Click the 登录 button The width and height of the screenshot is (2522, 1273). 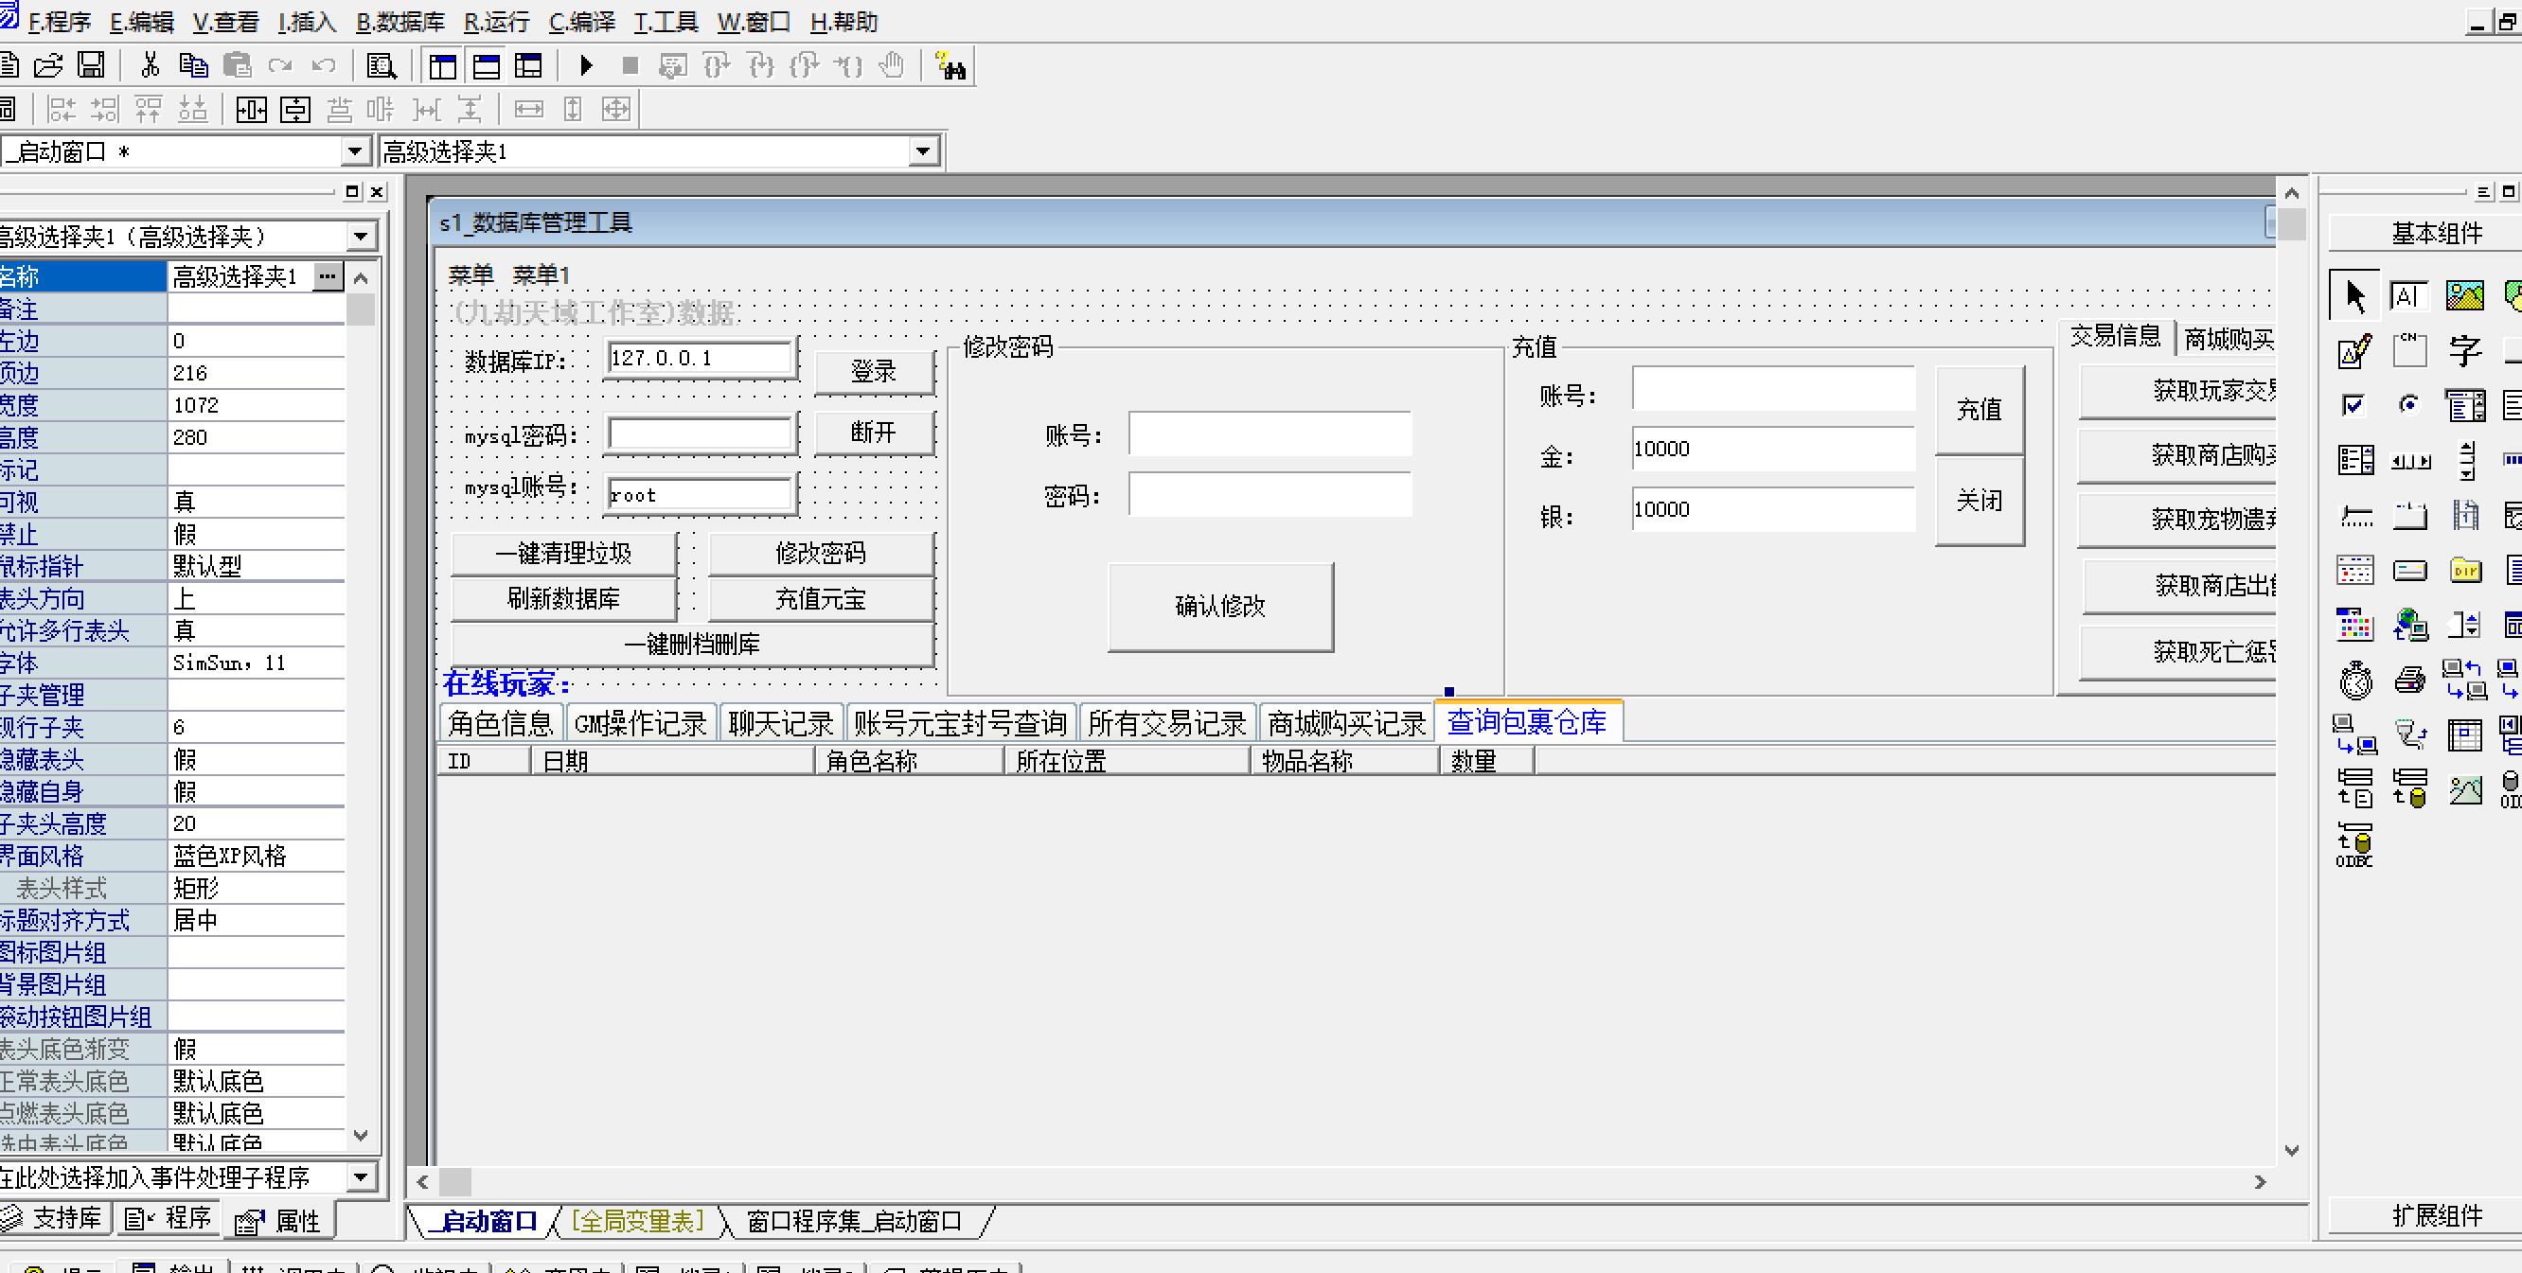pos(873,372)
